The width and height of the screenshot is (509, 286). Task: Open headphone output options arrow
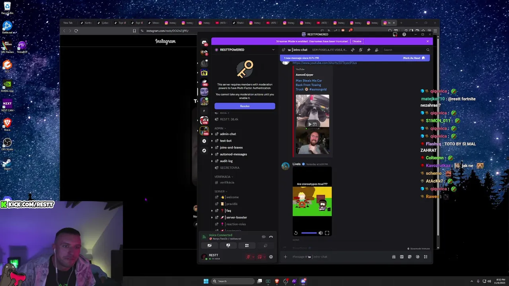(x=264, y=257)
